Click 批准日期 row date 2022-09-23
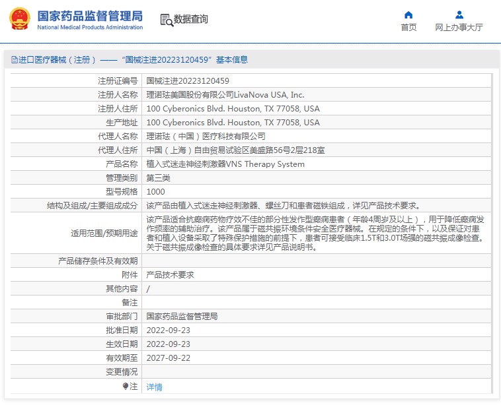The width and height of the screenshot is (501, 405). click(x=168, y=330)
